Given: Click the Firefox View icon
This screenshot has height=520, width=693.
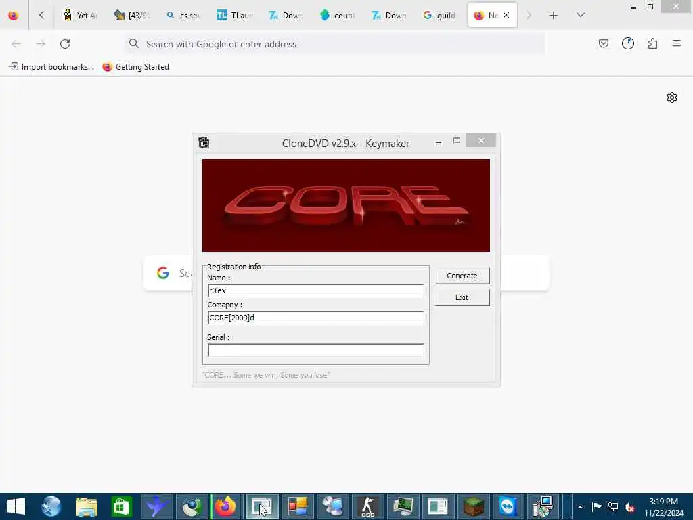Looking at the screenshot, I should point(14,16).
